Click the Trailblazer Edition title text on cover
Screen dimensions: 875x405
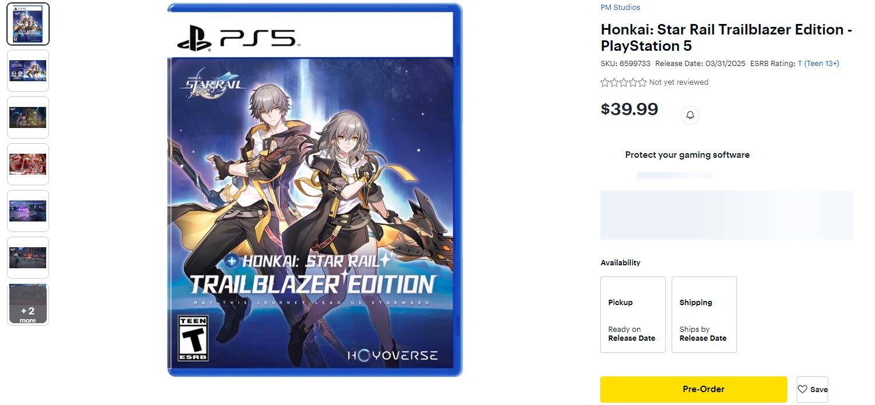point(312,284)
